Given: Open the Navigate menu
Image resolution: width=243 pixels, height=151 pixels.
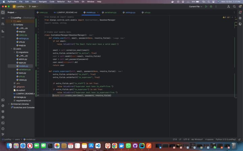Looking at the screenshot, I should tap(43, 2).
